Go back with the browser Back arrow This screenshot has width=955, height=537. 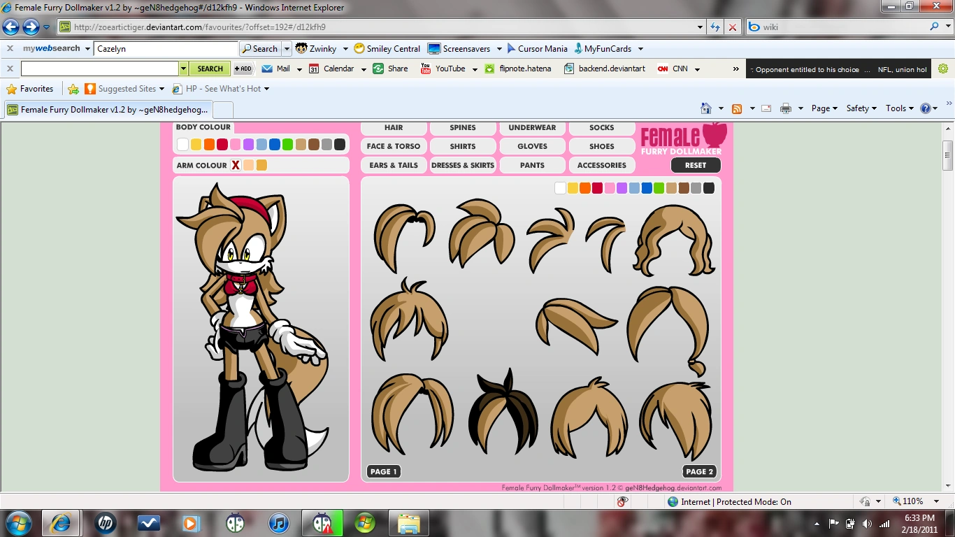coord(11,27)
